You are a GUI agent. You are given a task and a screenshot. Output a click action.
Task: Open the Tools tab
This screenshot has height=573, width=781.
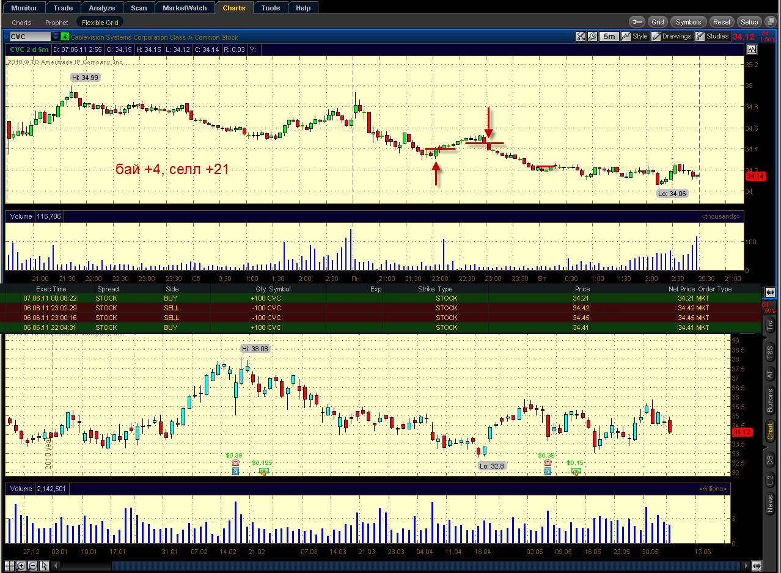point(270,8)
